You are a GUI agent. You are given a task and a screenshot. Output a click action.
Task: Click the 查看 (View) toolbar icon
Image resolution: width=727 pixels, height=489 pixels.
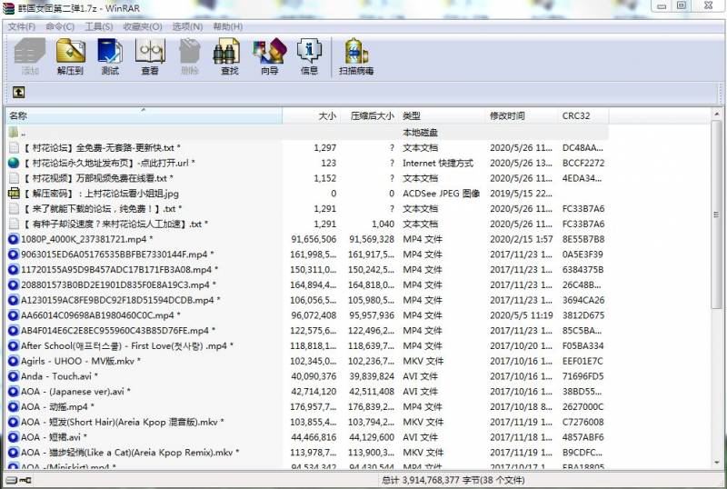click(x=150, y=56)
